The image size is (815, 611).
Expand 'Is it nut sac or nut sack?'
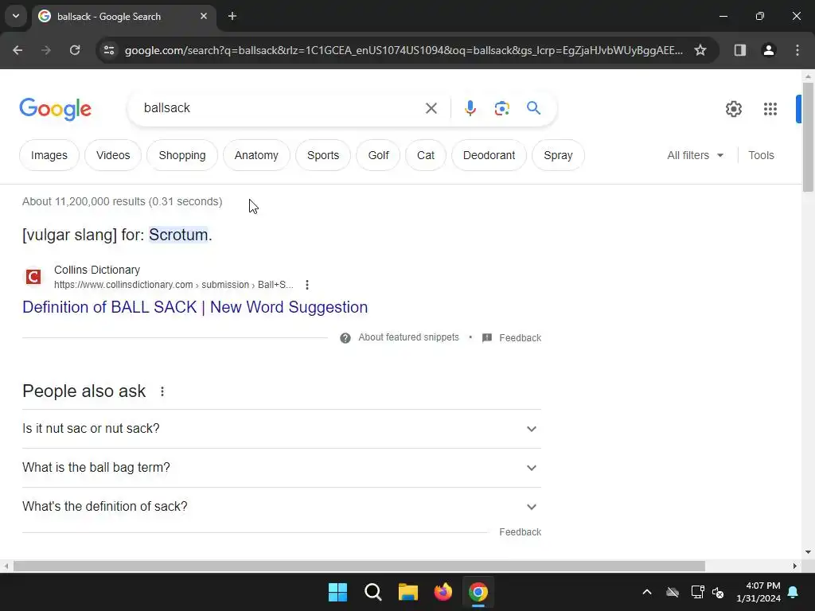282,429
